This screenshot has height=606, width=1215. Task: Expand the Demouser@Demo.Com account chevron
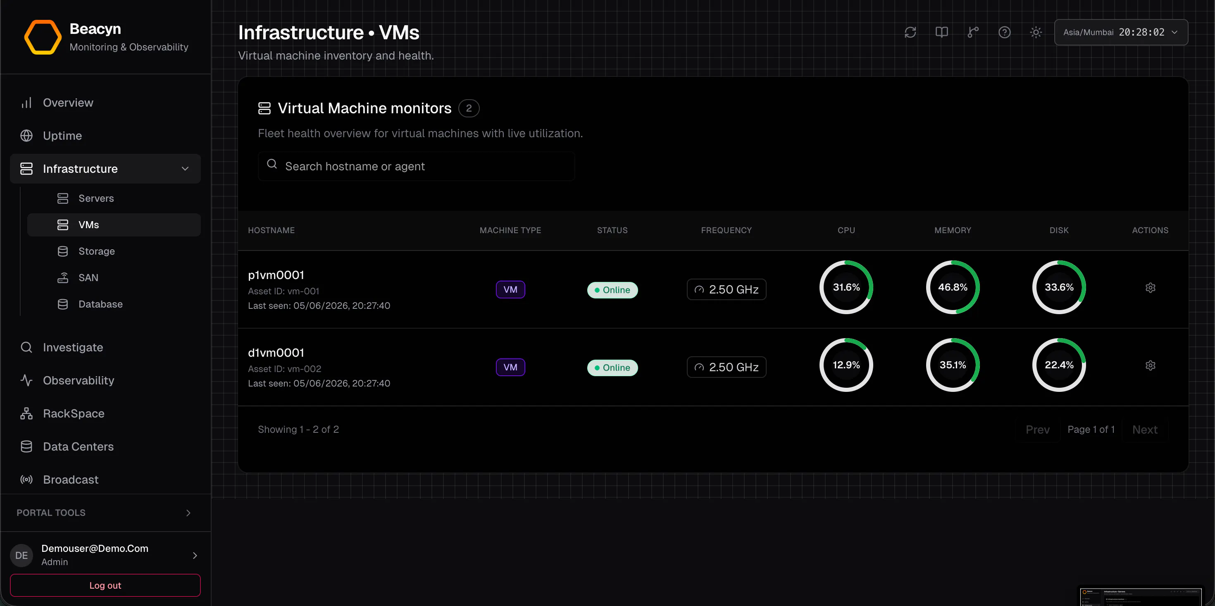[x=195, y=556]
